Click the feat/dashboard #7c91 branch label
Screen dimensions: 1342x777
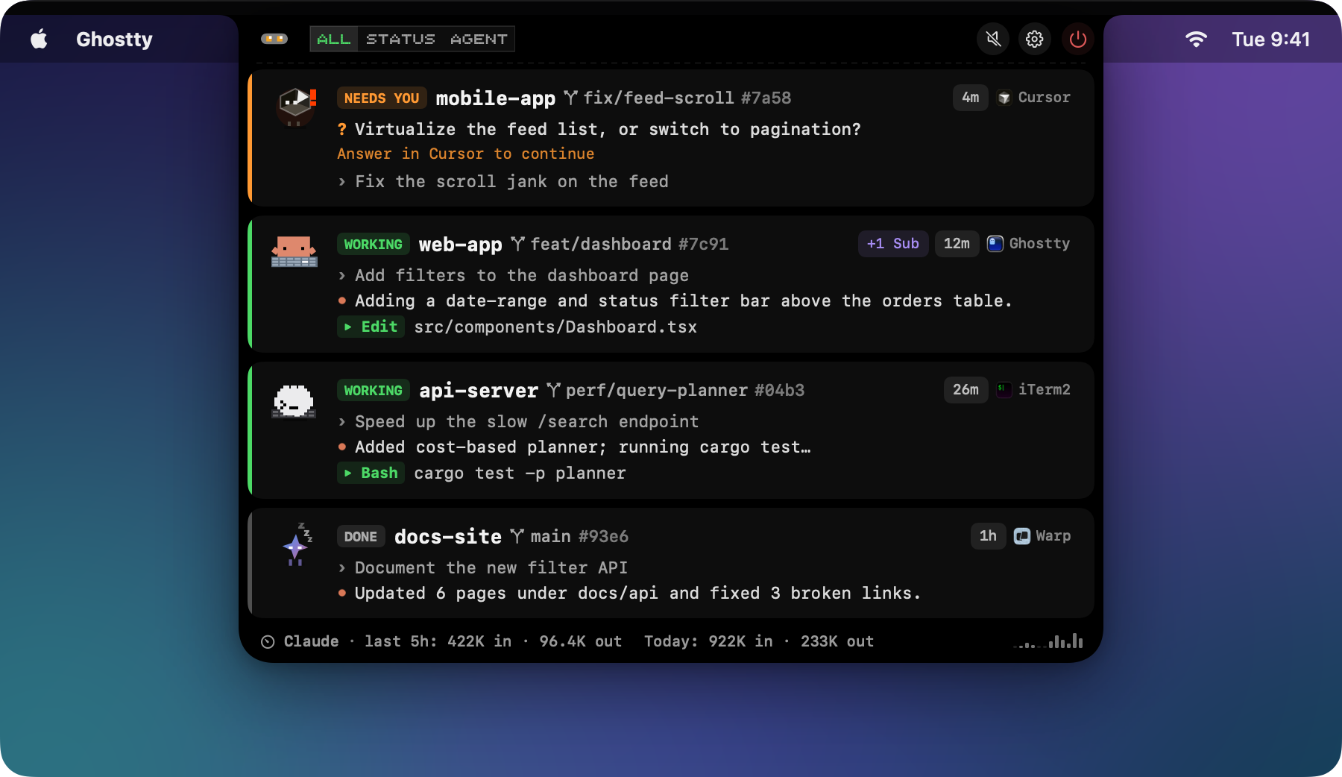(x=629, y=244)
